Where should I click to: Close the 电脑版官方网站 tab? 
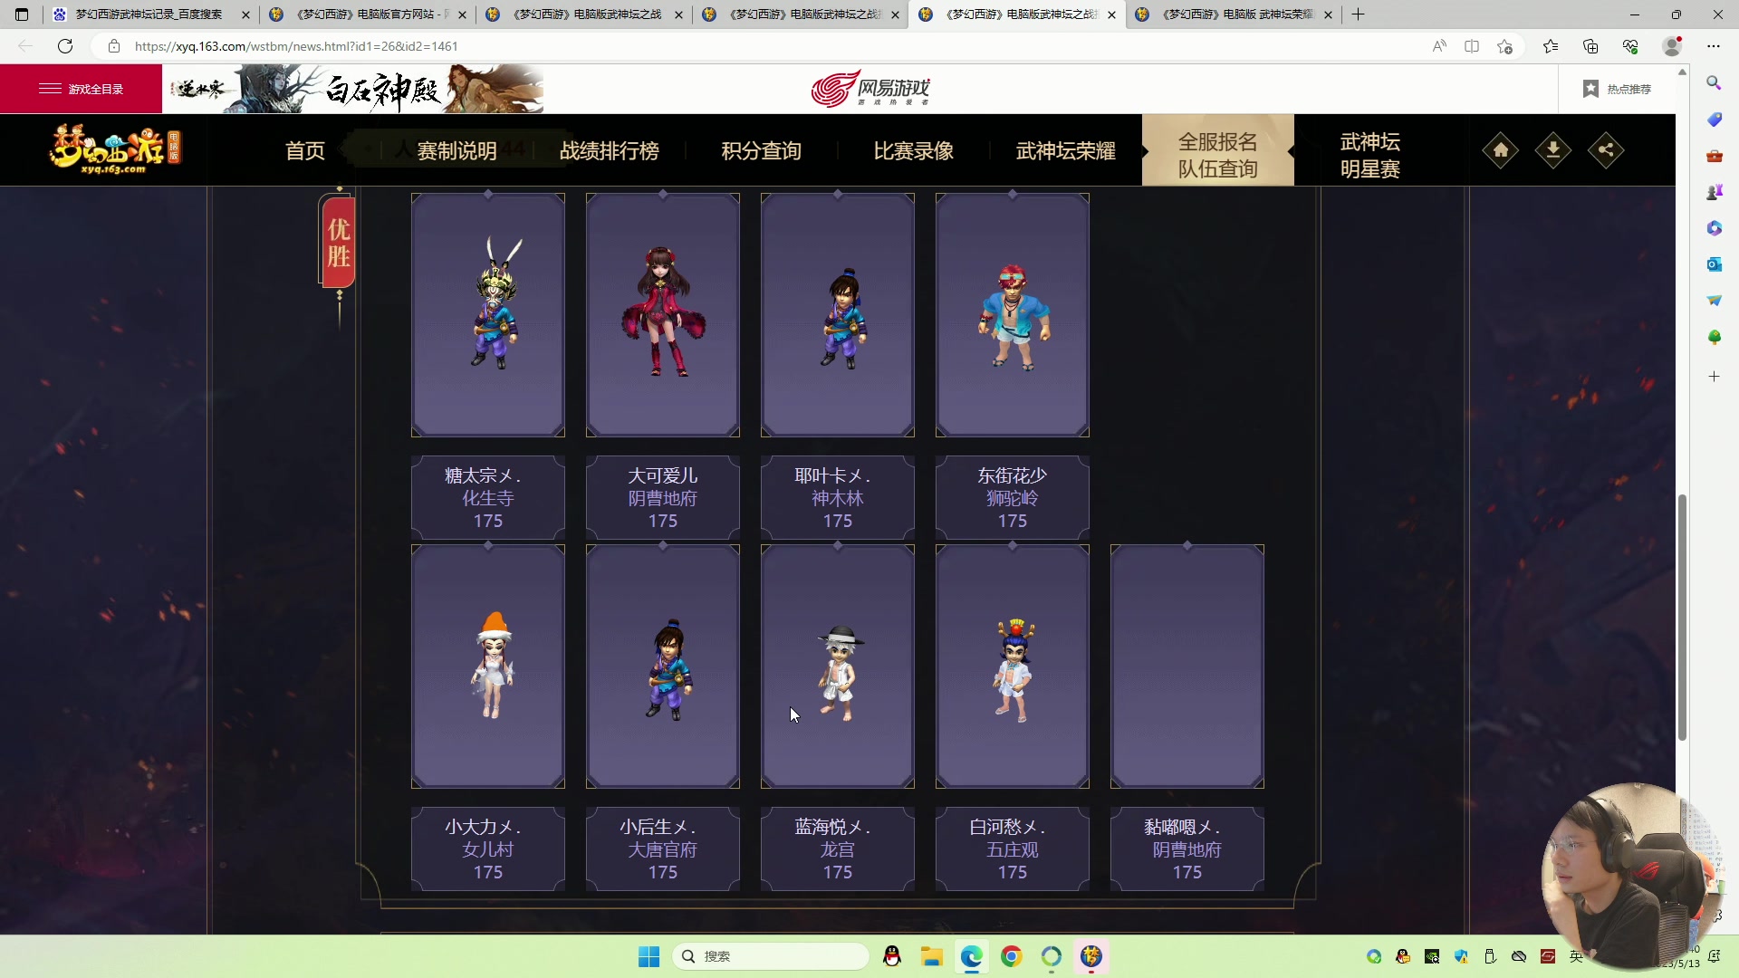[462, 14]
